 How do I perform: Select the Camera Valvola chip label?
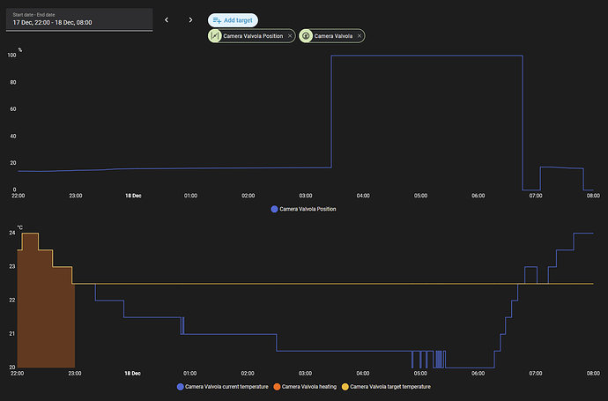pos(333,36)
